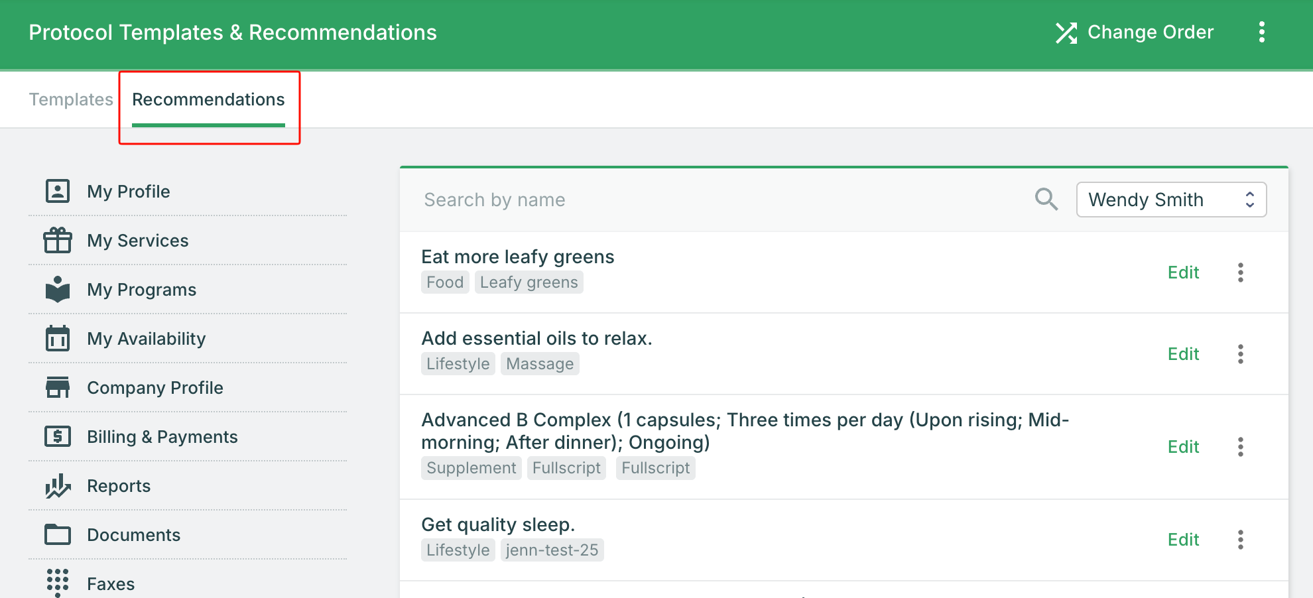
Task: Click the Change Order button
Action: click(1135, 32)
